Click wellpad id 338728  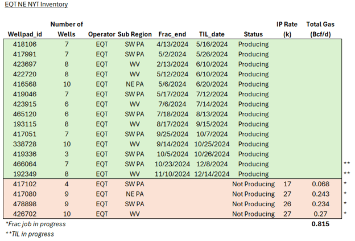click(x=24, y=144)
